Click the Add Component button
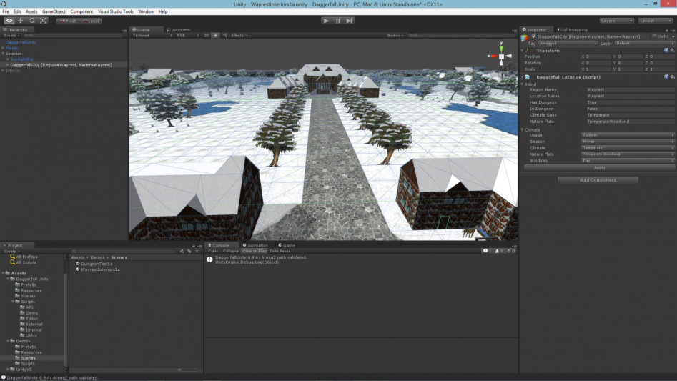The width and height of the screenshot is (677, 381). (598, 180)
